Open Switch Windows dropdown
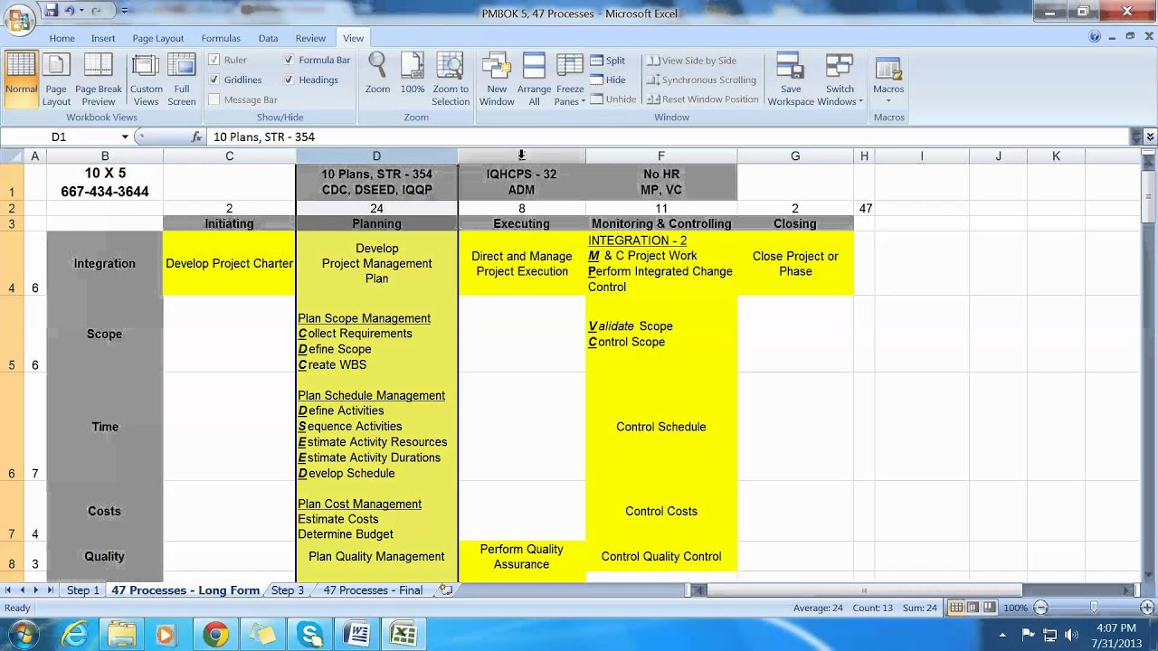This screenshot has width=1158, height=651. (x=840, y=79)
